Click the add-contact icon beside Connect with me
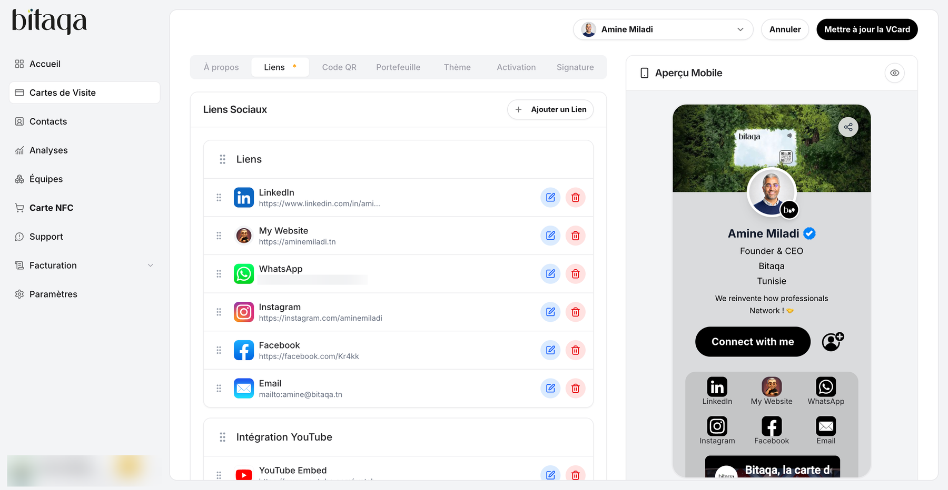 tap(833, 342)
